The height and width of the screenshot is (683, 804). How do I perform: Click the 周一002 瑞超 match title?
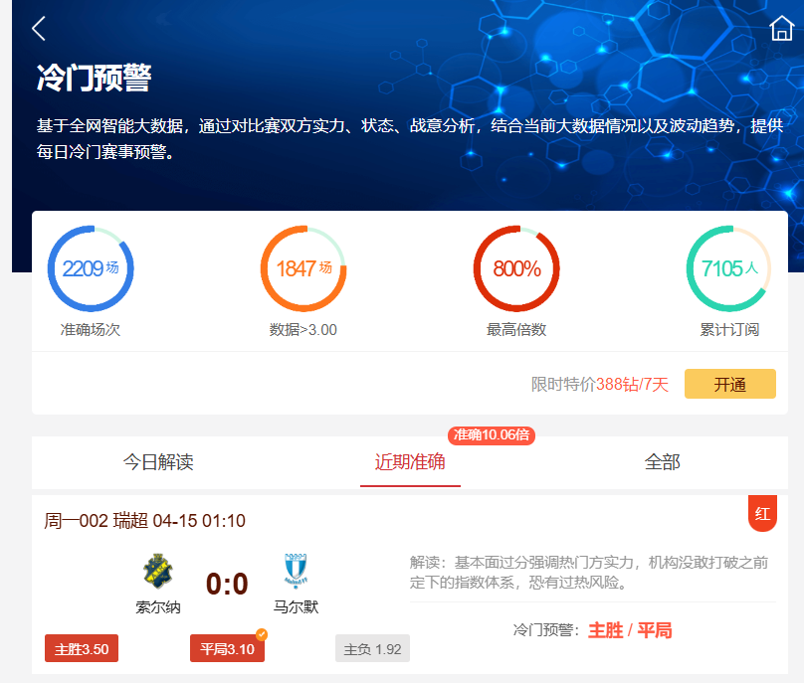coord(145,521)
